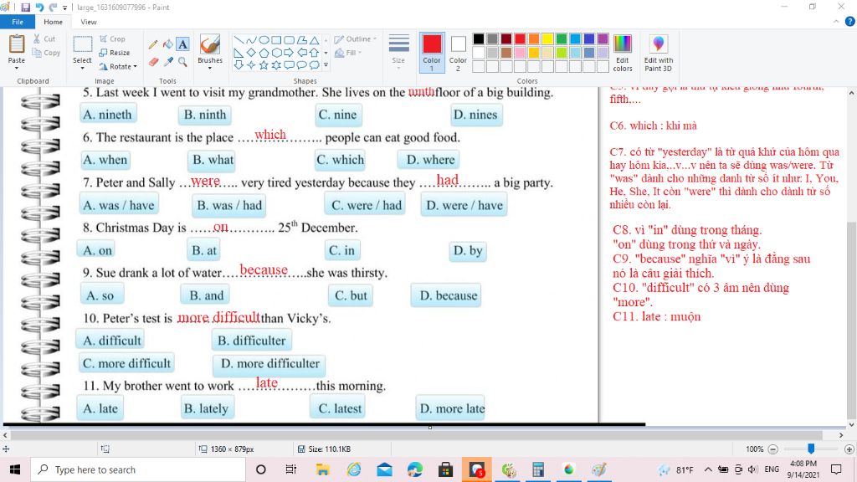Open Task View on taskbar

pos(290,469)
